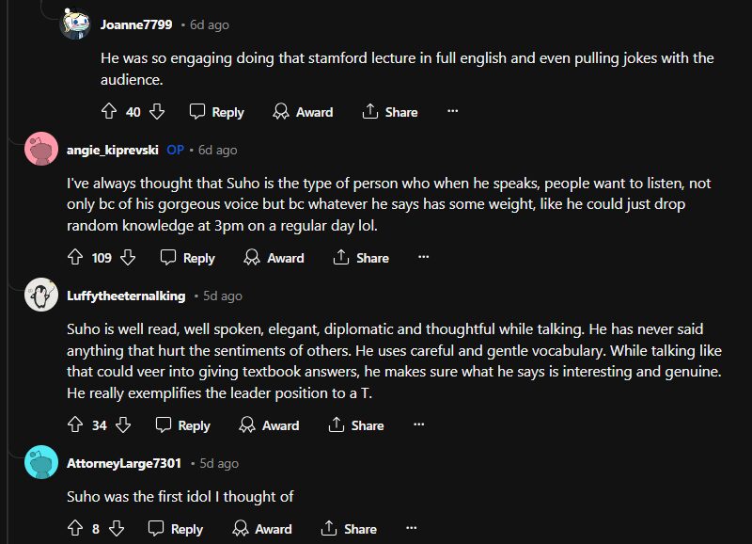The image size is (752, 544).
Task: Upvote Luffytheeternalking's comment
Action: pyautogui.click(x=75, y=425)
